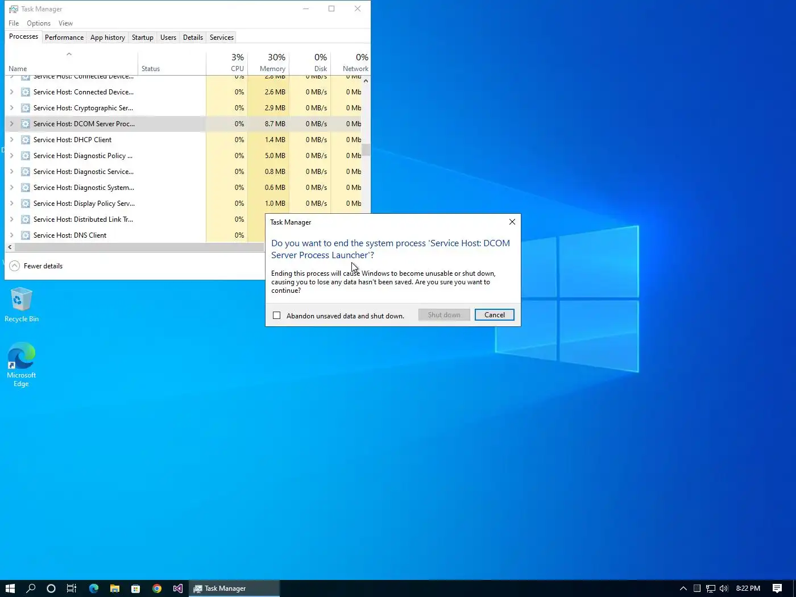Screen dimensions: 796x597
Task: Switch to the App history tab
Action: pos(107,38)
